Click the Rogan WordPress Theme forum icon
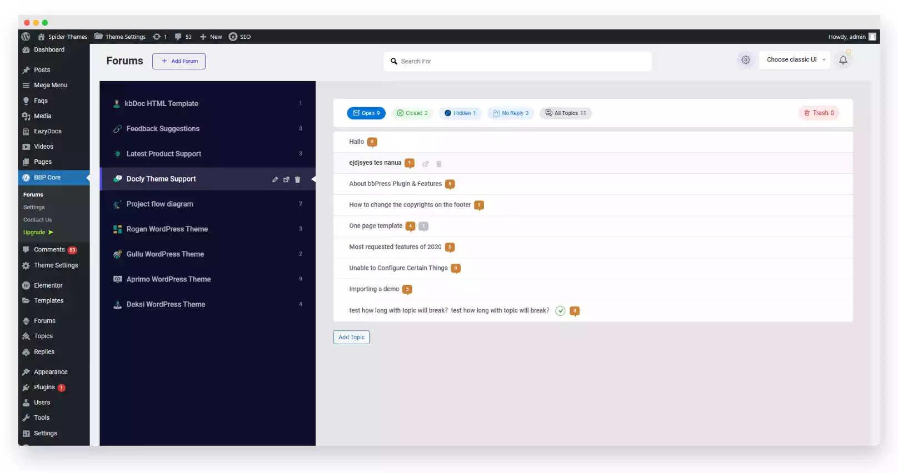This screenshot has width=898, height=473. click(117, 229)
